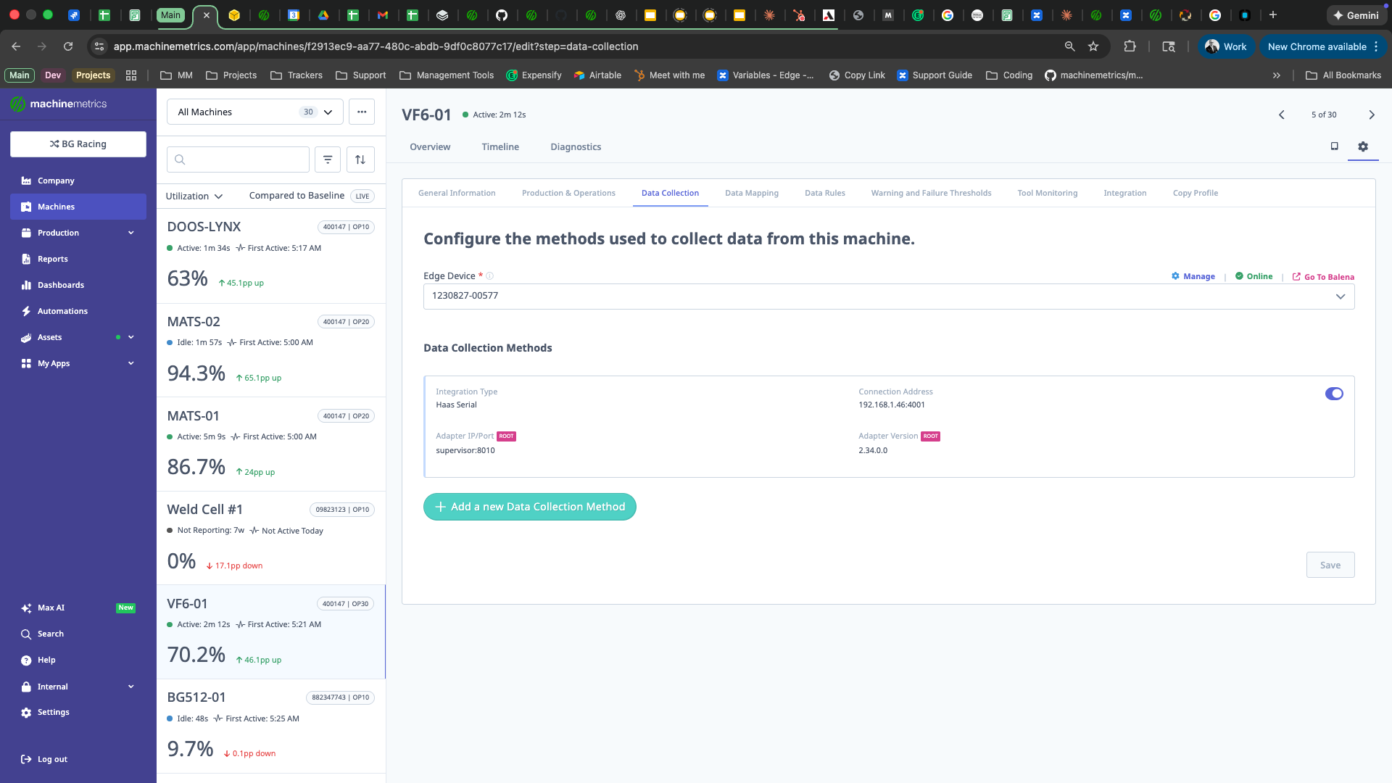Image resolution: width=1392 pixels, height=783 pixels.
Task: Open Max AI from the sidebar
Action: 51,608
